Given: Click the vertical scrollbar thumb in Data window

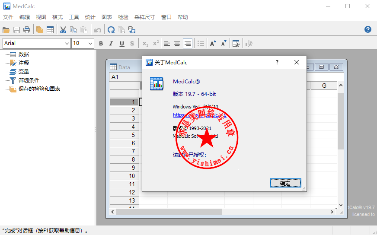Looking at the screenshot, I should 341,121.
